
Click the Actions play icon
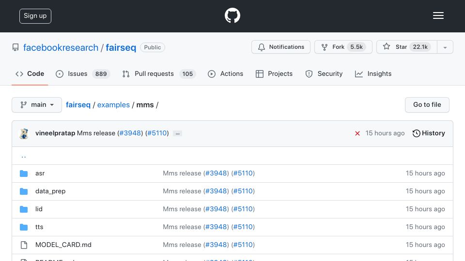click(x=212, y=74)
